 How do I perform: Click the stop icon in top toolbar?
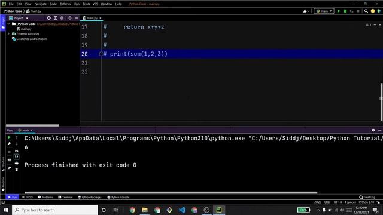tap(358, 11)
